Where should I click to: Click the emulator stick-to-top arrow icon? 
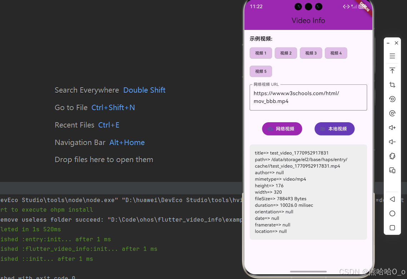pos(392,71)
